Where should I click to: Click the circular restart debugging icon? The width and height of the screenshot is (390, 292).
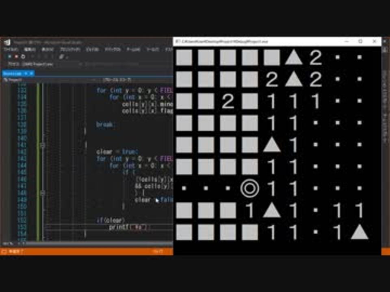(x=23, y=57)
